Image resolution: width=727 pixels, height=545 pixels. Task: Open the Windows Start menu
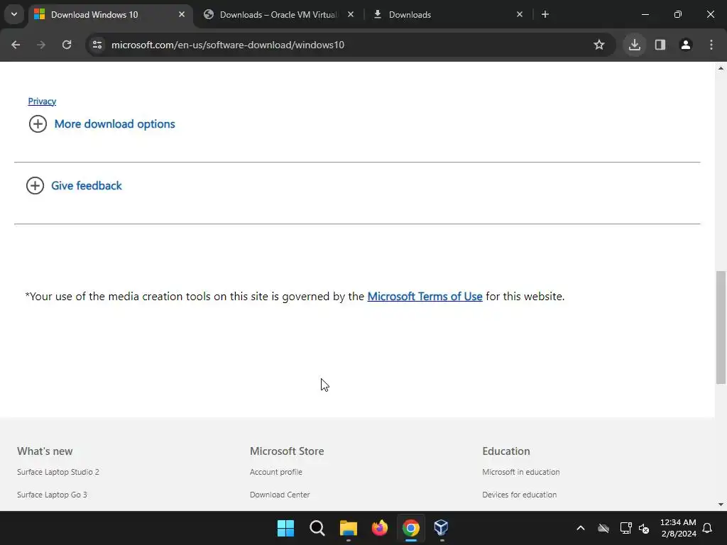(x=285, y=528)
